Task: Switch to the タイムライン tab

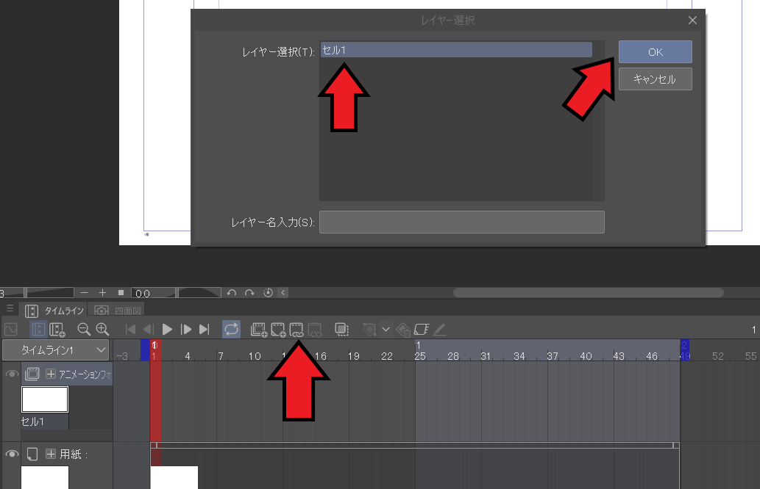Action: 55,310
